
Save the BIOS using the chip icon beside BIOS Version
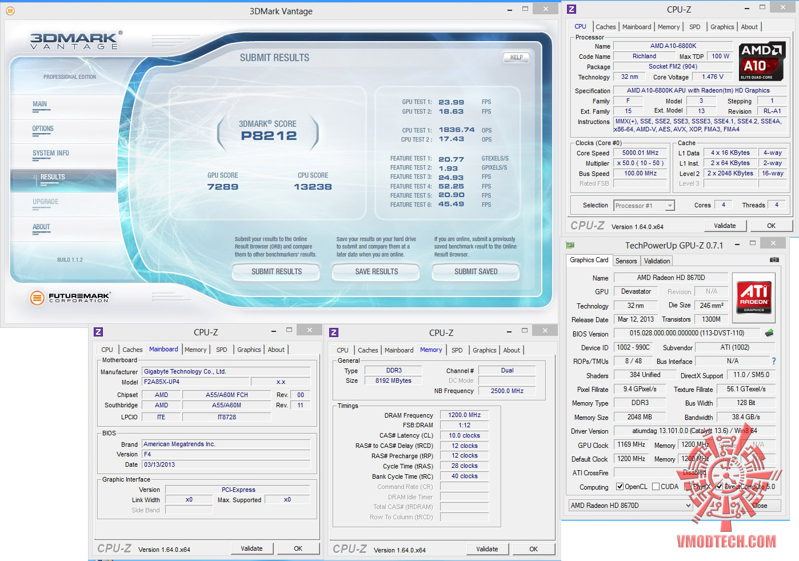(769, 332)
